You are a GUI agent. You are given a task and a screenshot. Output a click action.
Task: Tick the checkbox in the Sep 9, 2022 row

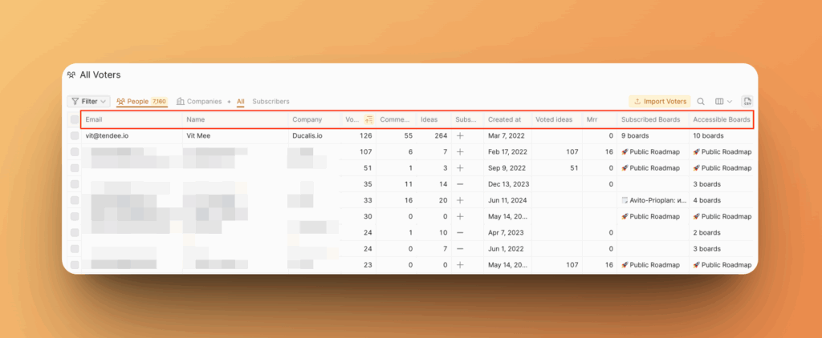pyautogui.click(x=75, y=168)
